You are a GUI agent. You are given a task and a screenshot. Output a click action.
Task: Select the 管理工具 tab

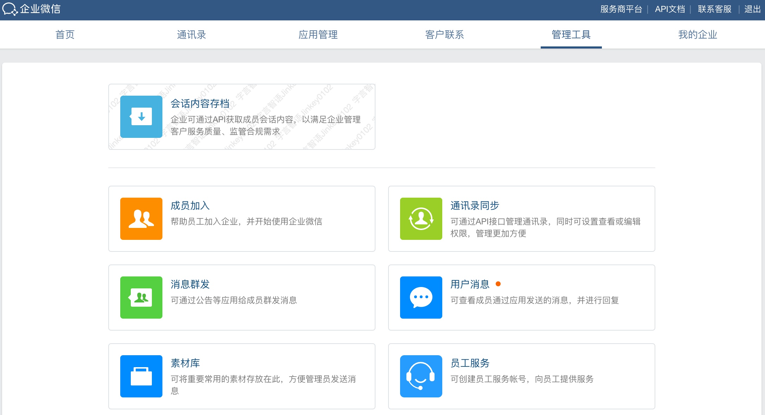pos(571,34)
